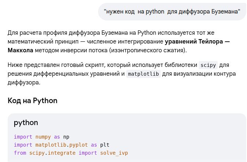Click the word numpy in the code
Screen dimensions: 247x162
coord(43,137)
